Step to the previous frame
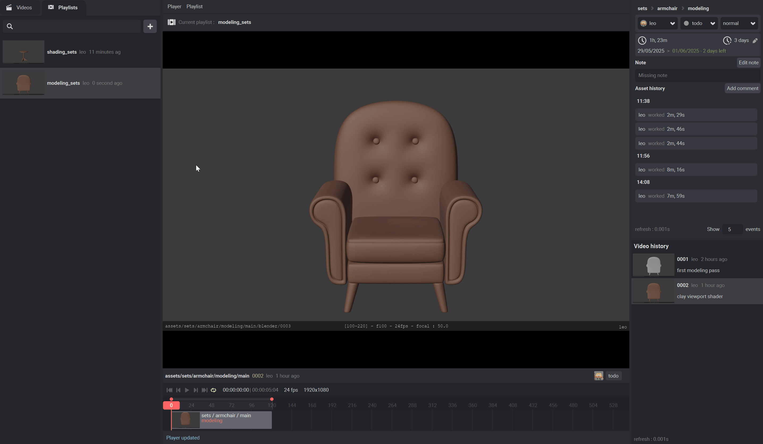Screen dimensions: 763x444 [x=178, y=390]
